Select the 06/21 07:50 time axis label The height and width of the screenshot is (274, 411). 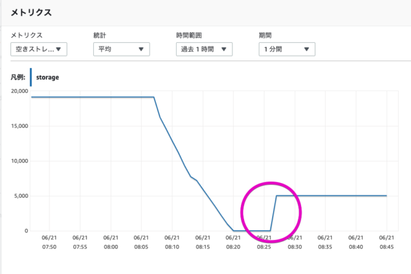pyautogui.click(x=49, y=241)
